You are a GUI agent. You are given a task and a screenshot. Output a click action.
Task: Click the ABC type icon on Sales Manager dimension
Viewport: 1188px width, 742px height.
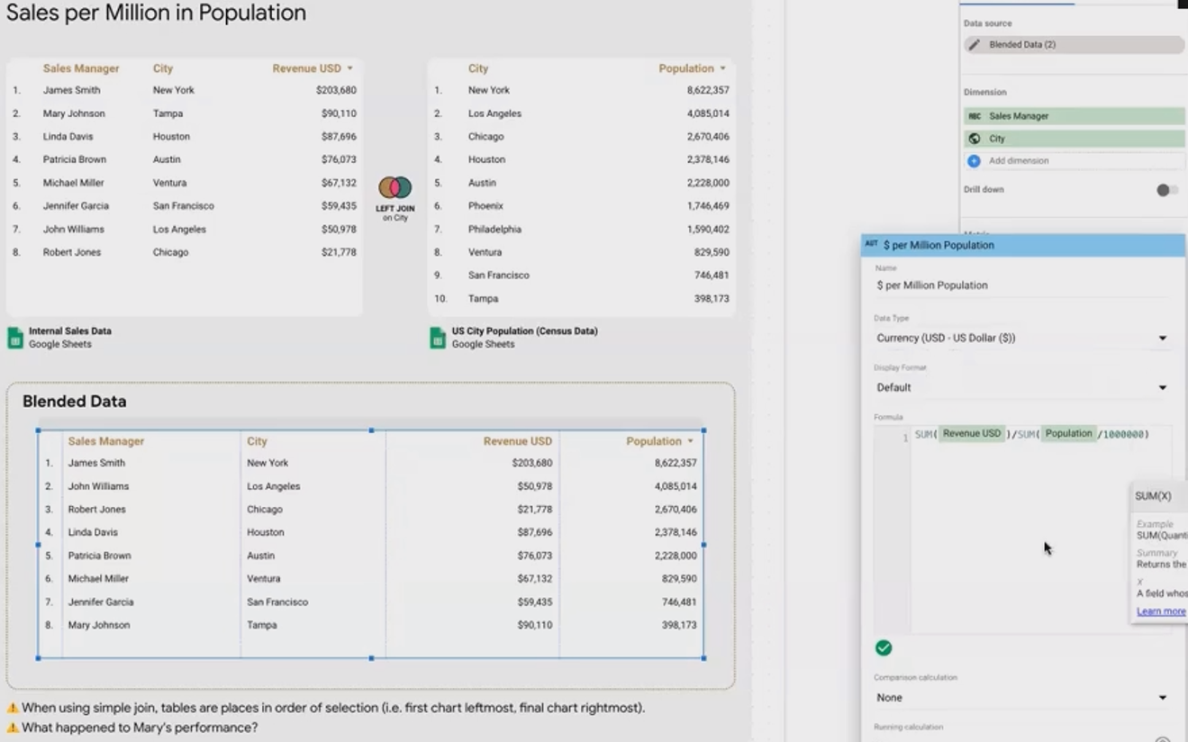[974, 116]
